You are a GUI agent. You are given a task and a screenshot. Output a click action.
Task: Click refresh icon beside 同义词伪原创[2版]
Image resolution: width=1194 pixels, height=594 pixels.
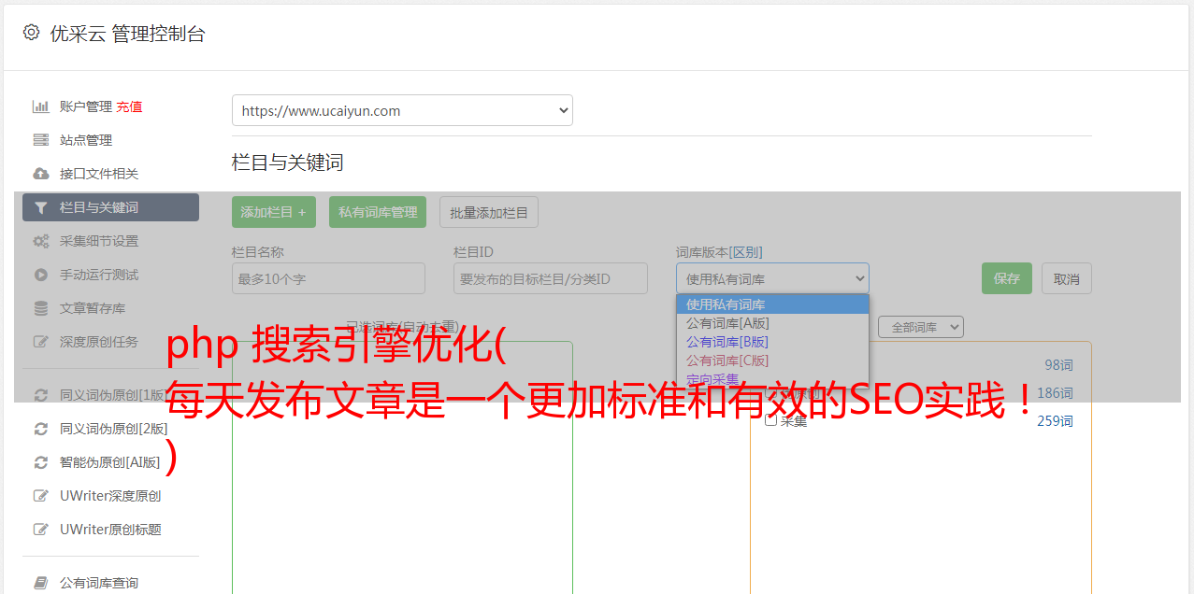(40, 429)
